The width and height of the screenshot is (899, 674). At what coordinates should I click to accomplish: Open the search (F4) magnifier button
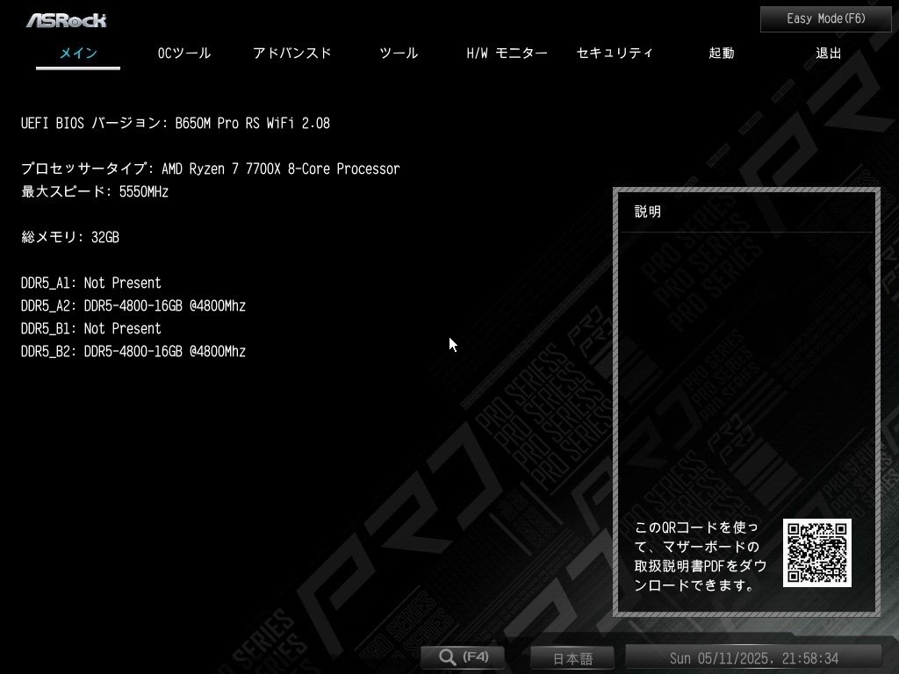464,656
